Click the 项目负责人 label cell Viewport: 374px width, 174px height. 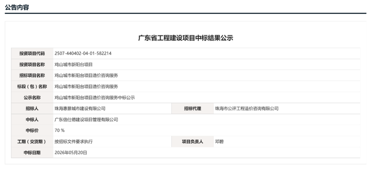(x=192, y=142)
